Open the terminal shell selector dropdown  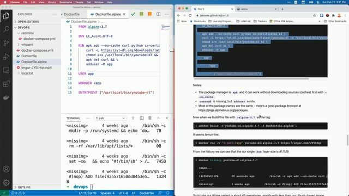(x=110, y=118)
